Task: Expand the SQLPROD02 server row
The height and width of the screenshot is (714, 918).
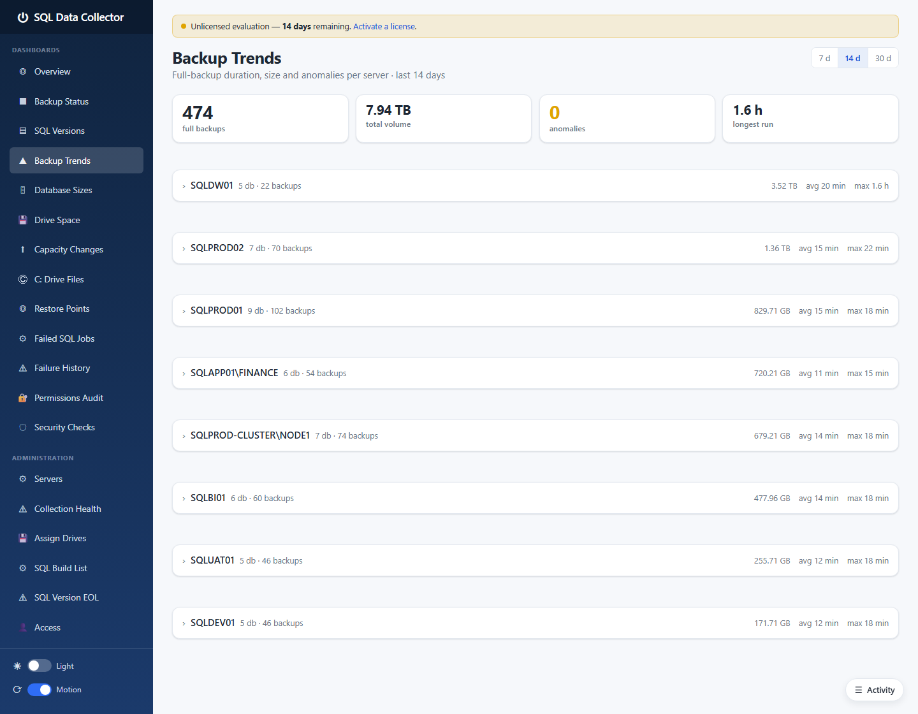Action: point(535,248)
